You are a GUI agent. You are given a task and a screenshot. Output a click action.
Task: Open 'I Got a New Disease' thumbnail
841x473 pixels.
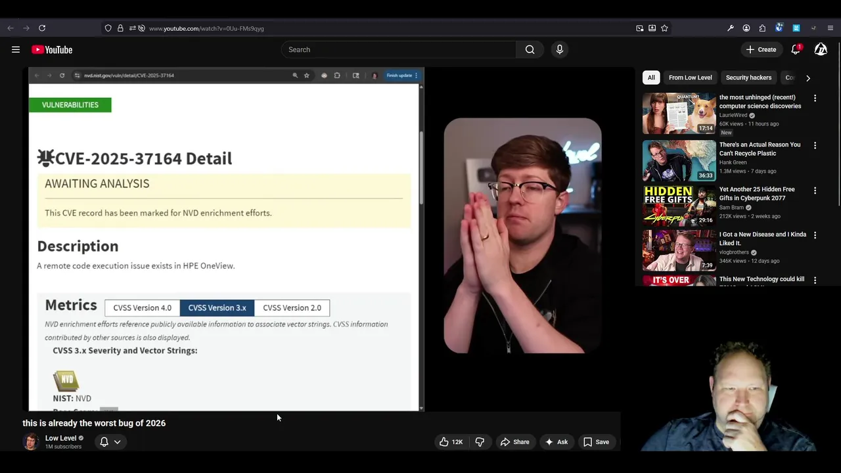679,250
